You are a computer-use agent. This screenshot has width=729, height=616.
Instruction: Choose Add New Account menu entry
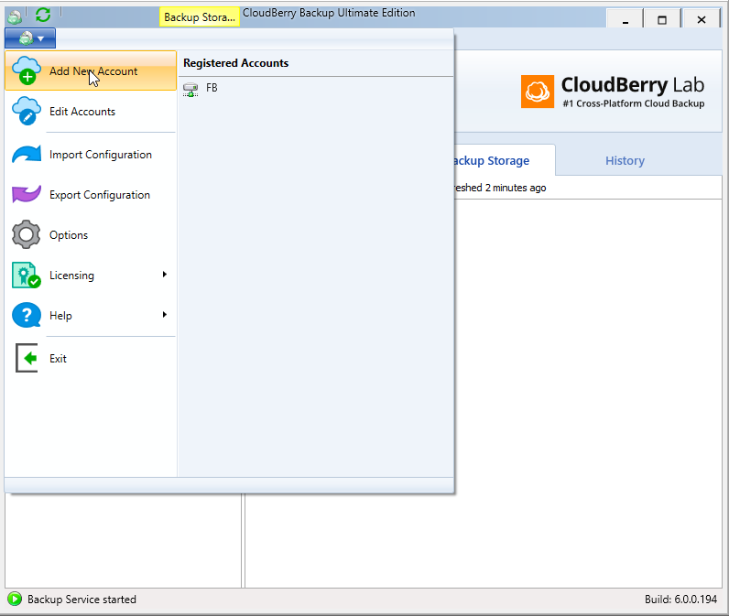[x=91, y=70]
